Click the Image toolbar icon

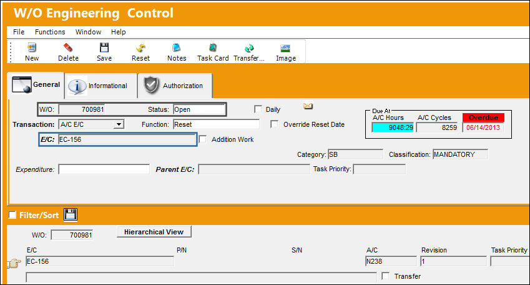[285, 47]
